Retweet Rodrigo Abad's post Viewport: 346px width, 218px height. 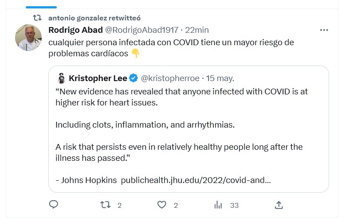coord(105,205)
